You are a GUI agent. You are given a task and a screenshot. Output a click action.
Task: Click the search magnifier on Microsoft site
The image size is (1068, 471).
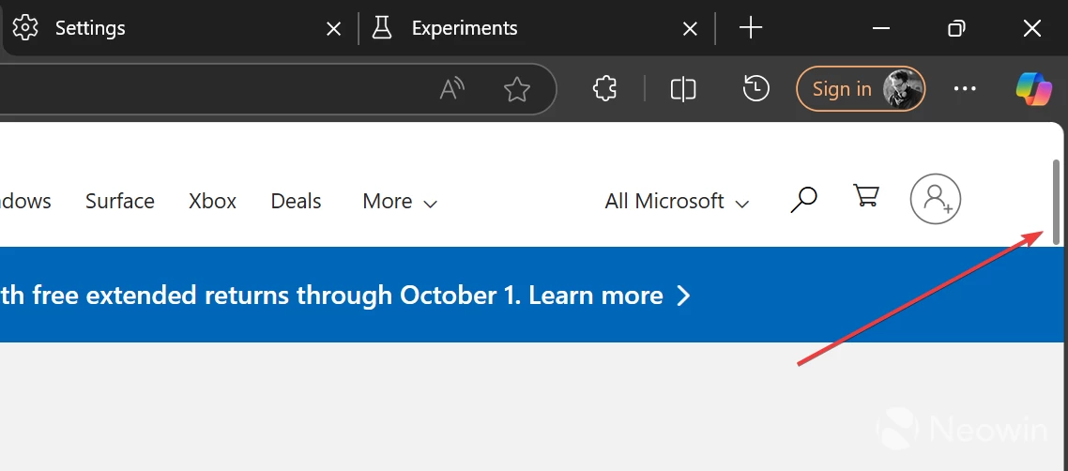803,199
